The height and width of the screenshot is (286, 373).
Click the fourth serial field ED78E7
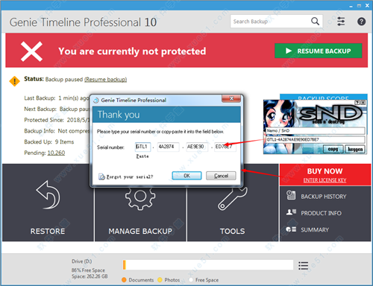[x=225, y=147]
